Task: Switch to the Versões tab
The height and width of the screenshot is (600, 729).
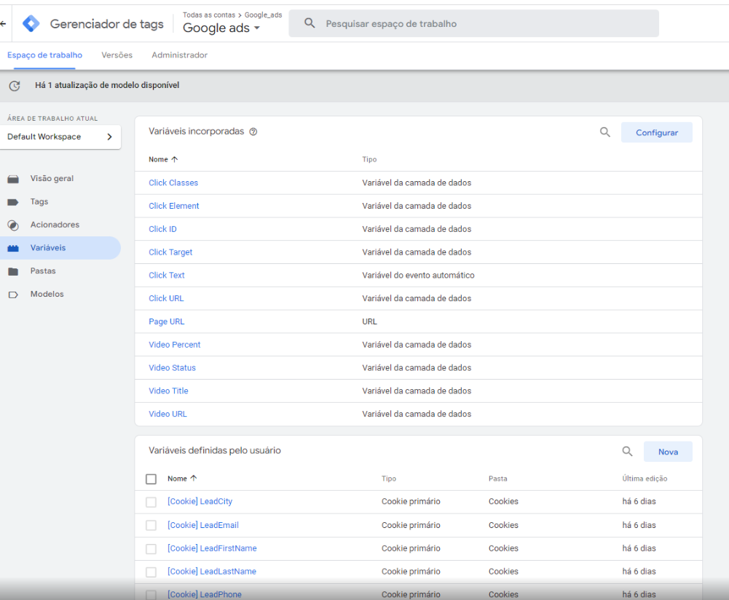Action: tap(117, 55)
